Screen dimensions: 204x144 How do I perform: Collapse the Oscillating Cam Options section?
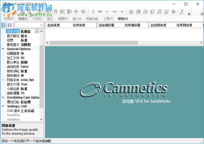3,98
